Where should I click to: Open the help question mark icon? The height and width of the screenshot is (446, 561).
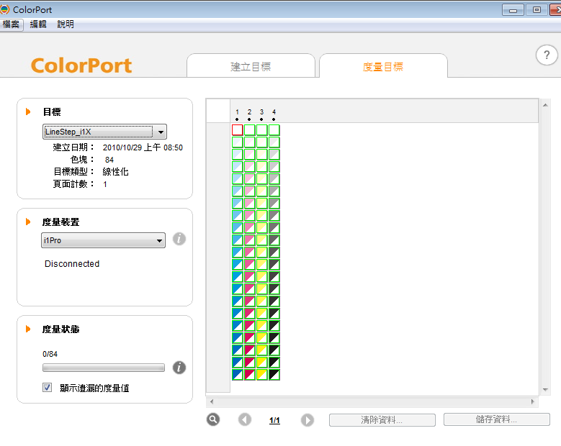click(547, 55)
